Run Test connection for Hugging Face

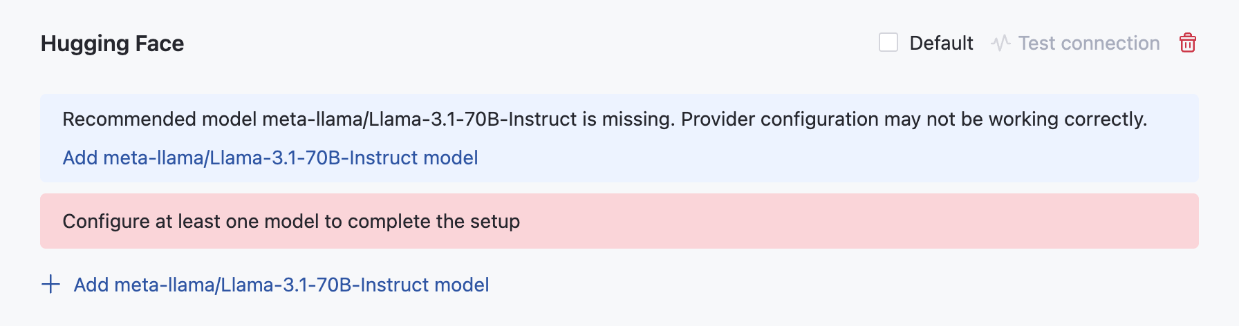[1088, 44]
